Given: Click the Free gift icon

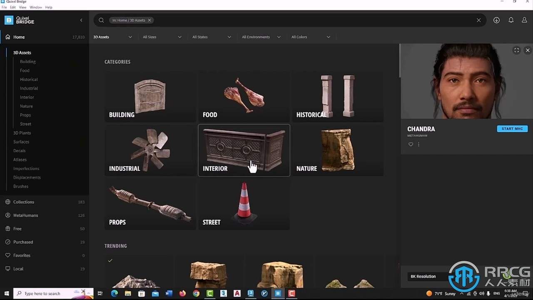Looking at the screenshot, I should (x=7, y=228).
